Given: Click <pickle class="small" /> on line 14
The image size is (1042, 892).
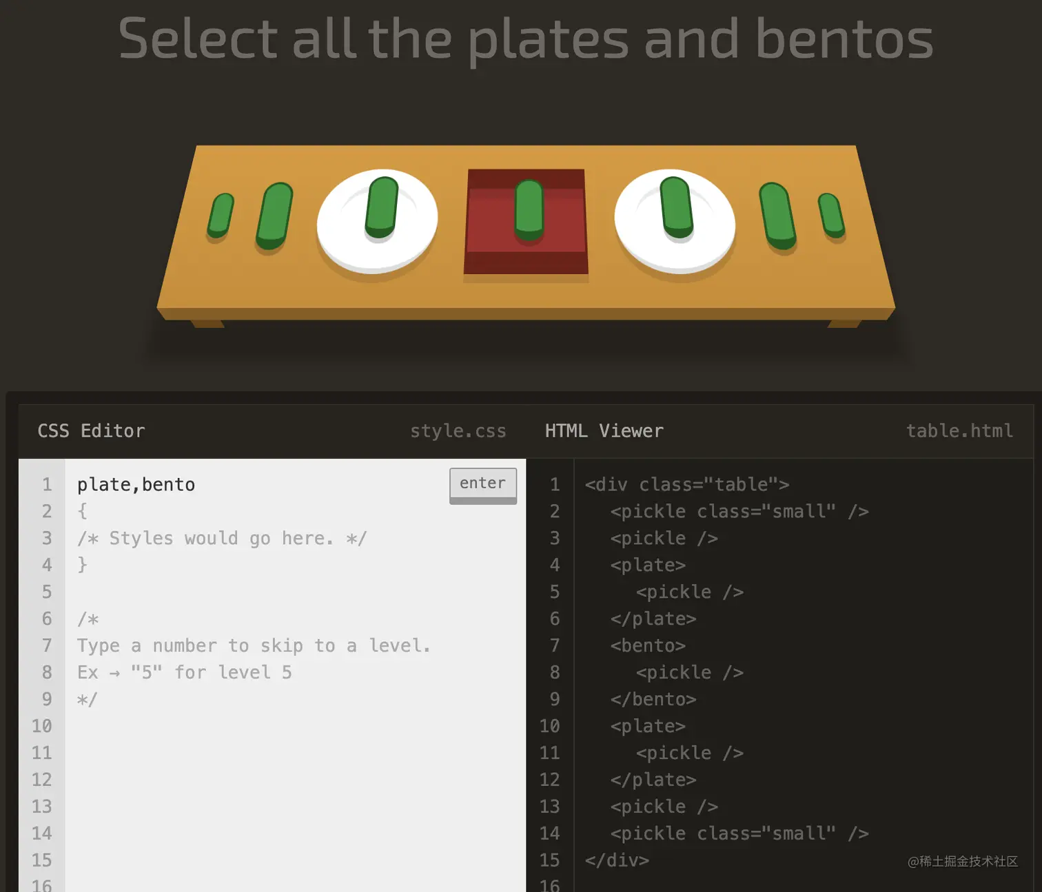Looking at the screenshot, I should coord(739,833).
